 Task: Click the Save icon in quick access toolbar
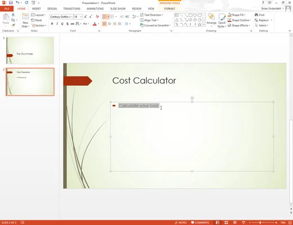tap(11, 3)
